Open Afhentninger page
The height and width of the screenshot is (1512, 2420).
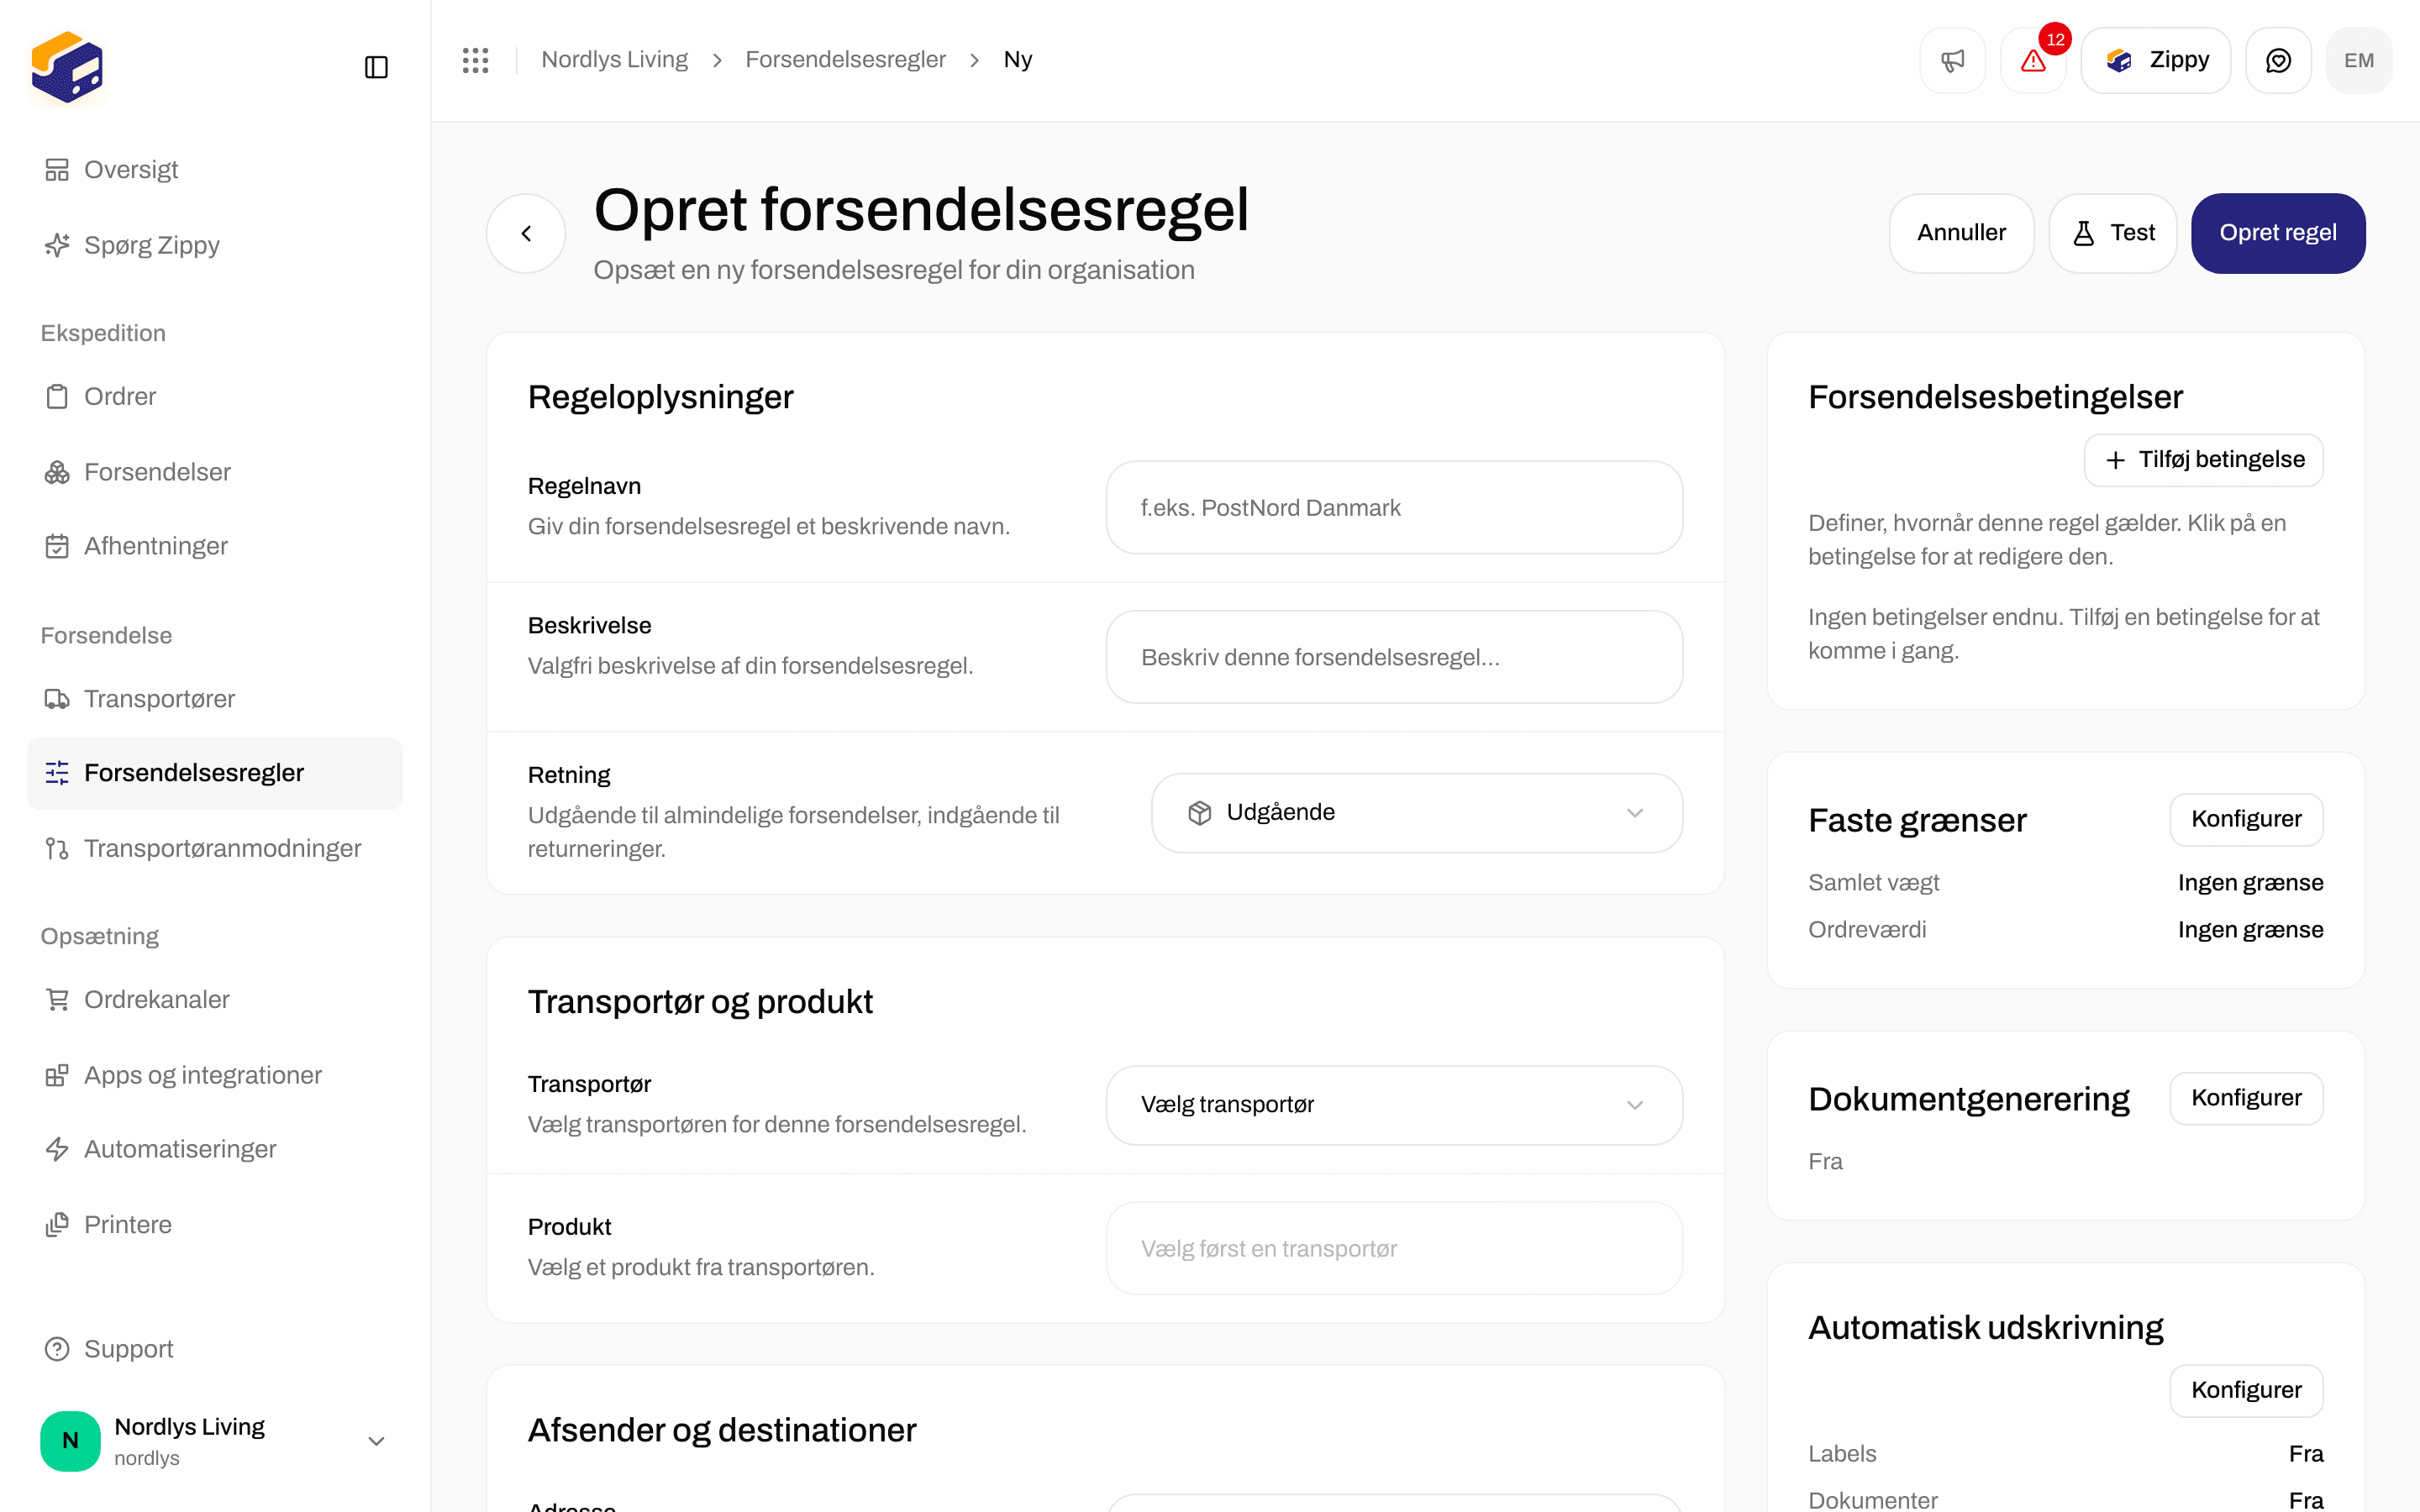click(215, 546)
